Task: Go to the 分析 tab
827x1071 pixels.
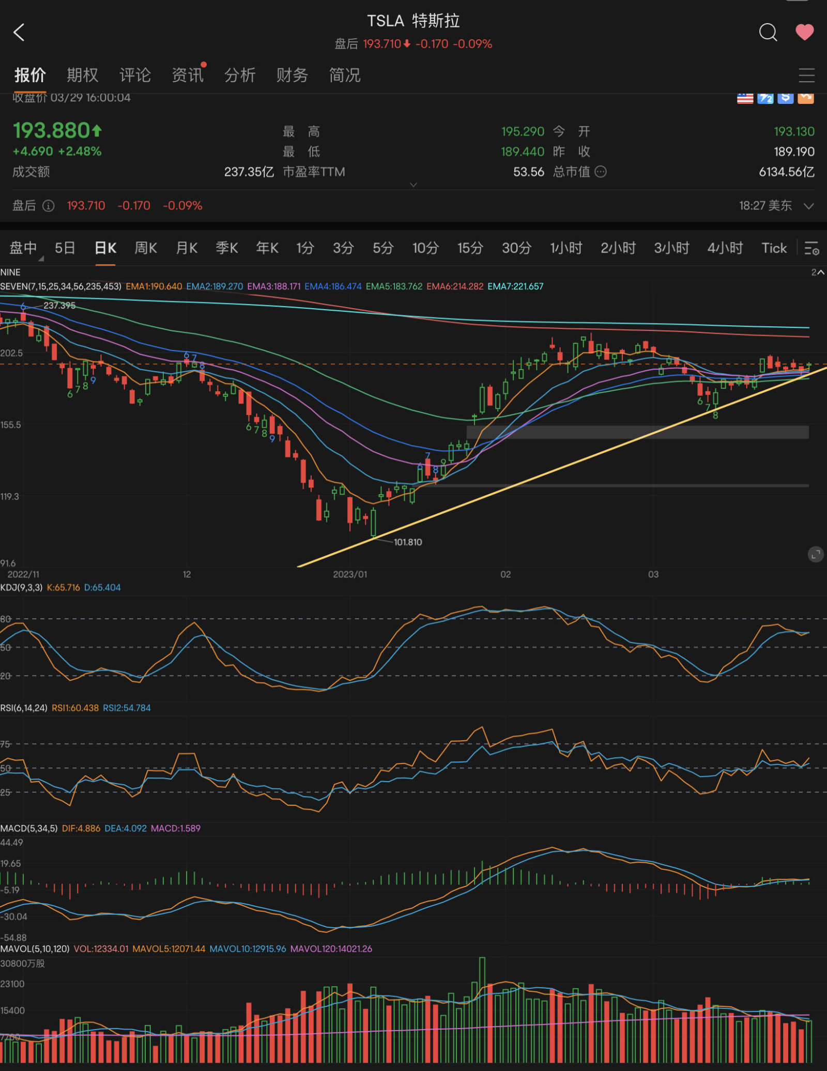Action: click(240, 75)
